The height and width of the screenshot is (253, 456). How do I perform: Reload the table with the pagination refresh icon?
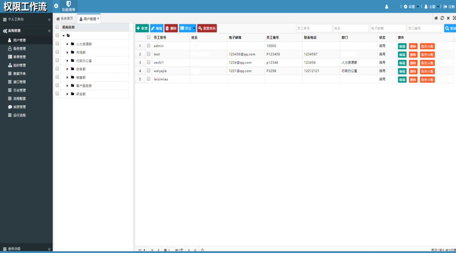pos(202,250)
